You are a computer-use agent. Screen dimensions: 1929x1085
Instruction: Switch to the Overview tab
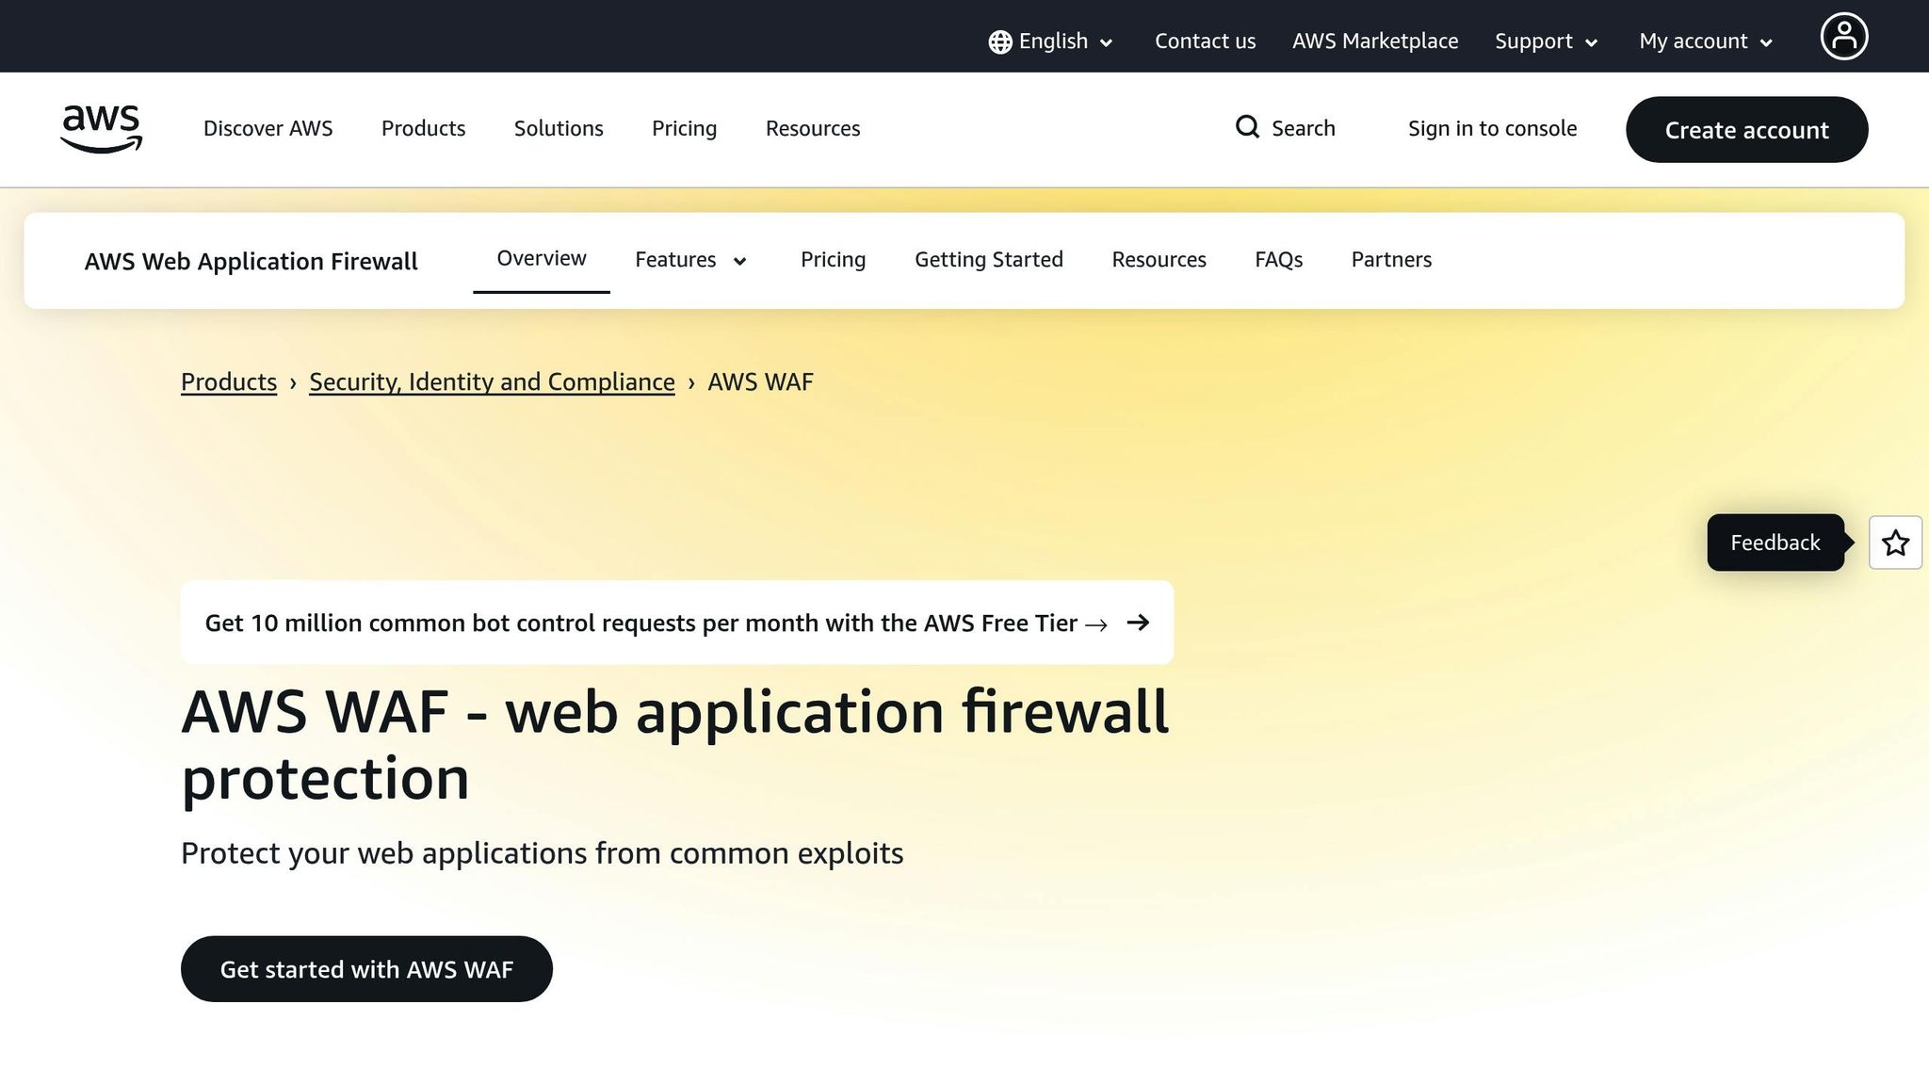point(541,259)
